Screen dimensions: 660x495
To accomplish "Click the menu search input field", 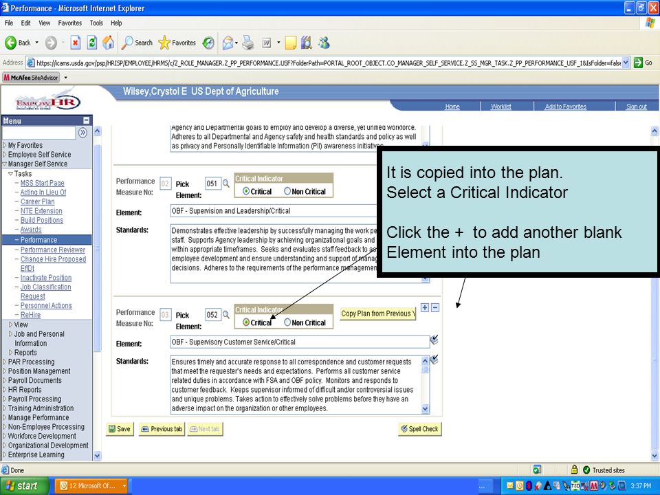I will point(38,133).
